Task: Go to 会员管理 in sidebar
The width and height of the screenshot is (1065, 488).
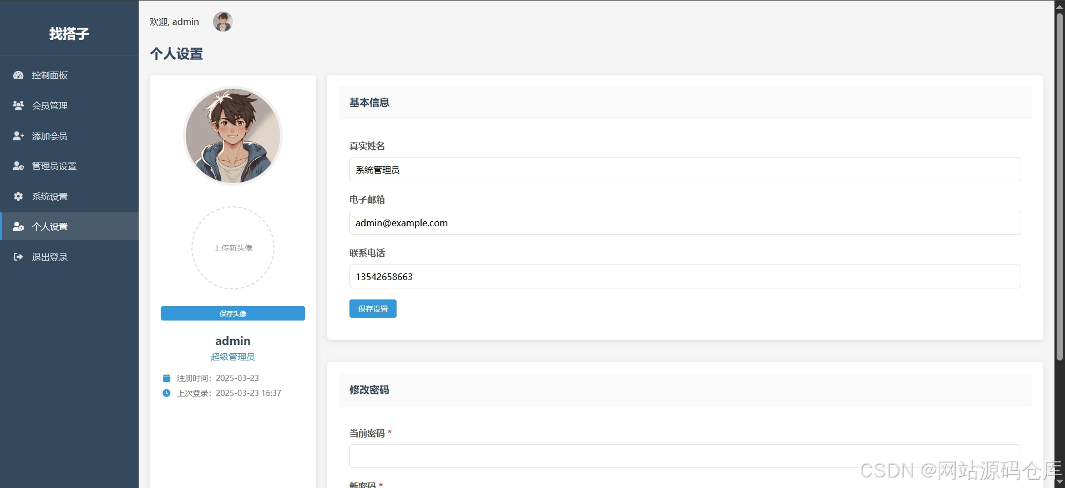Action: click(69, 105)
